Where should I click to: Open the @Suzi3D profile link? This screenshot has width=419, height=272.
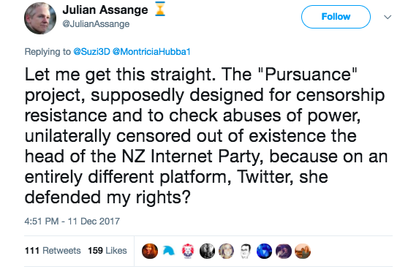click(91, 52)
